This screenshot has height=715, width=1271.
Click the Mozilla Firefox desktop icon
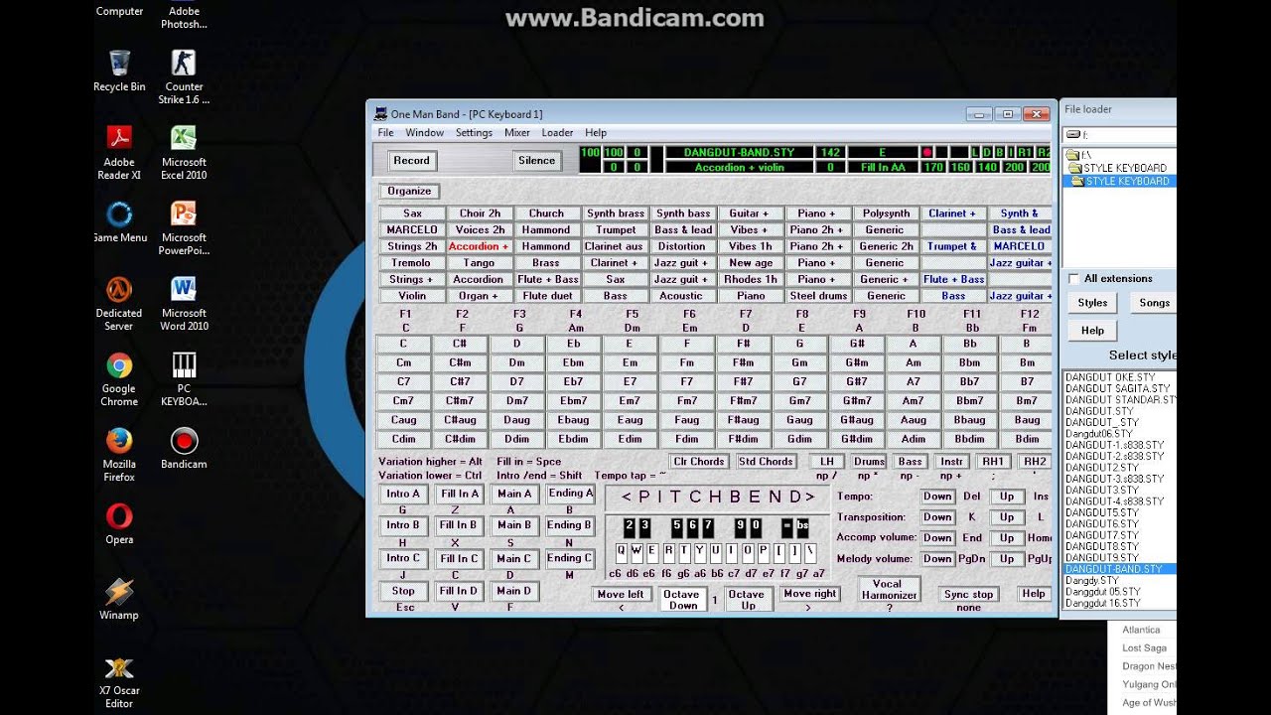tap(119, 455)
